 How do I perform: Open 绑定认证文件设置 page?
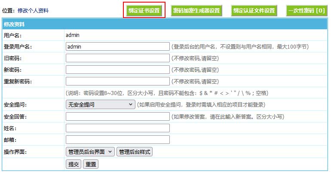pos(253,10)
